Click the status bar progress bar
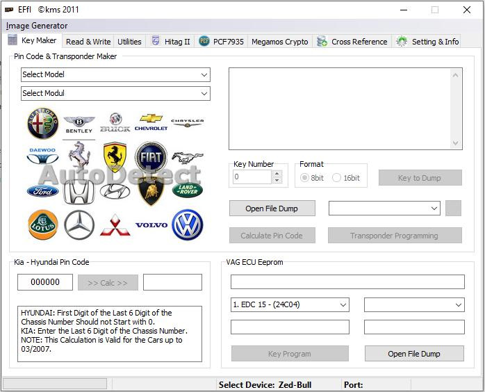The width and height of the screenshot is (485, 392). point(55,384)
